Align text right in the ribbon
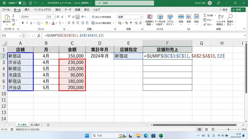 point(77,23)
